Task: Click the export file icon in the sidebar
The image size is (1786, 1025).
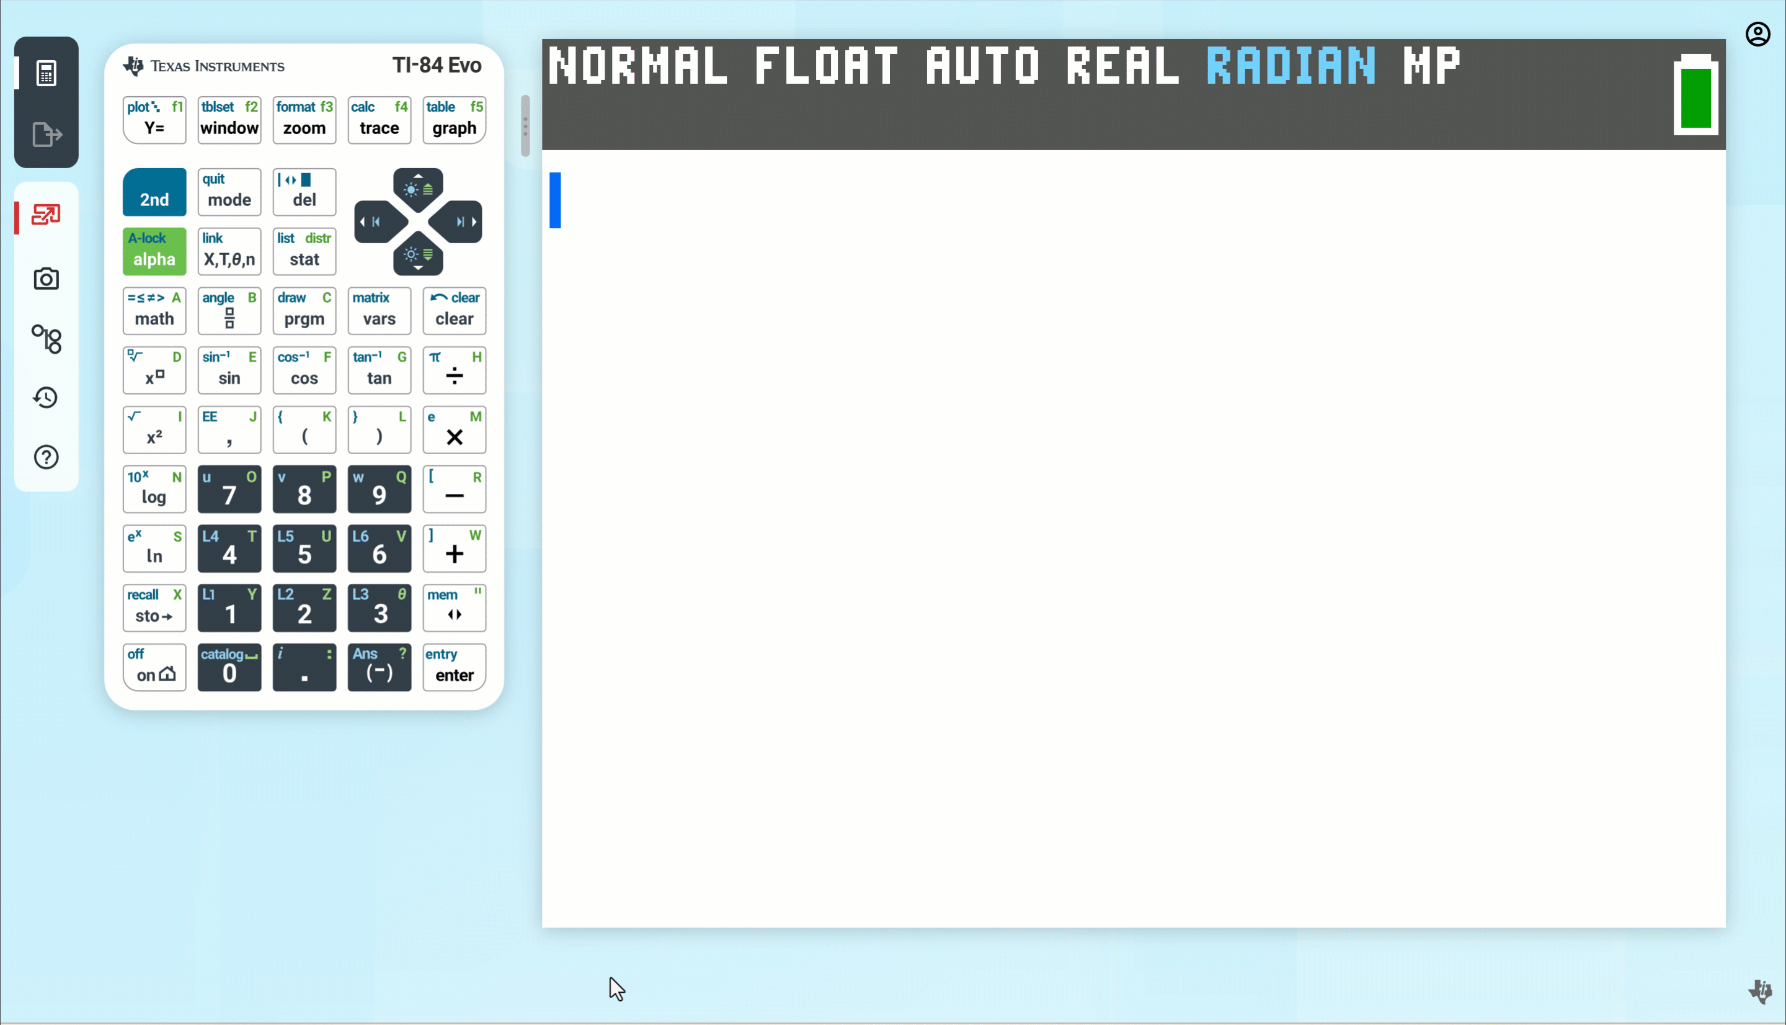Action: (x=47, y=135)
